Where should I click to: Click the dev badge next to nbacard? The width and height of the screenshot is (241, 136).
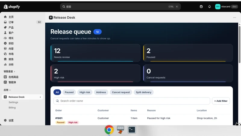[x=234, y=7]
